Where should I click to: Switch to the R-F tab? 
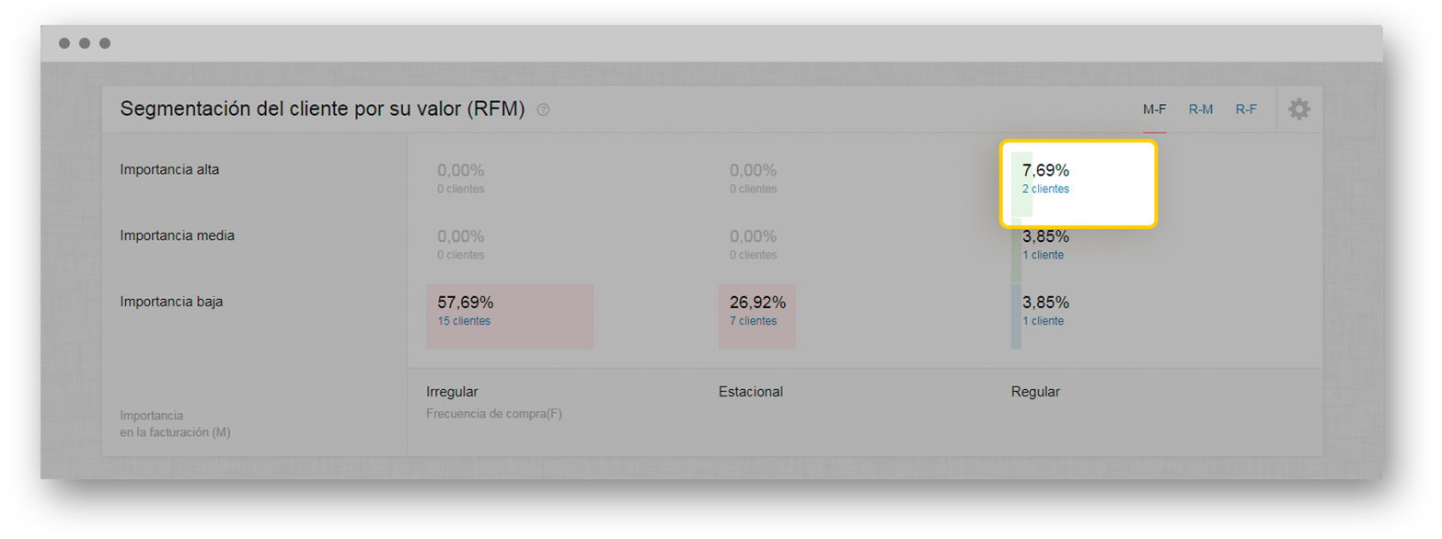click(x=1246, y=109)
